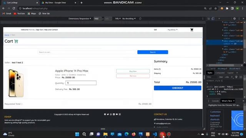246x138 pixels.
Task: Open a new browser tab
Action: [x=81, y=3]
